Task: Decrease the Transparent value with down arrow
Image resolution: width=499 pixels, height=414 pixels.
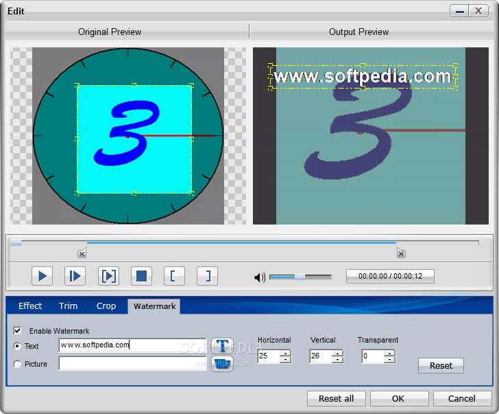Action: [389, 360]
